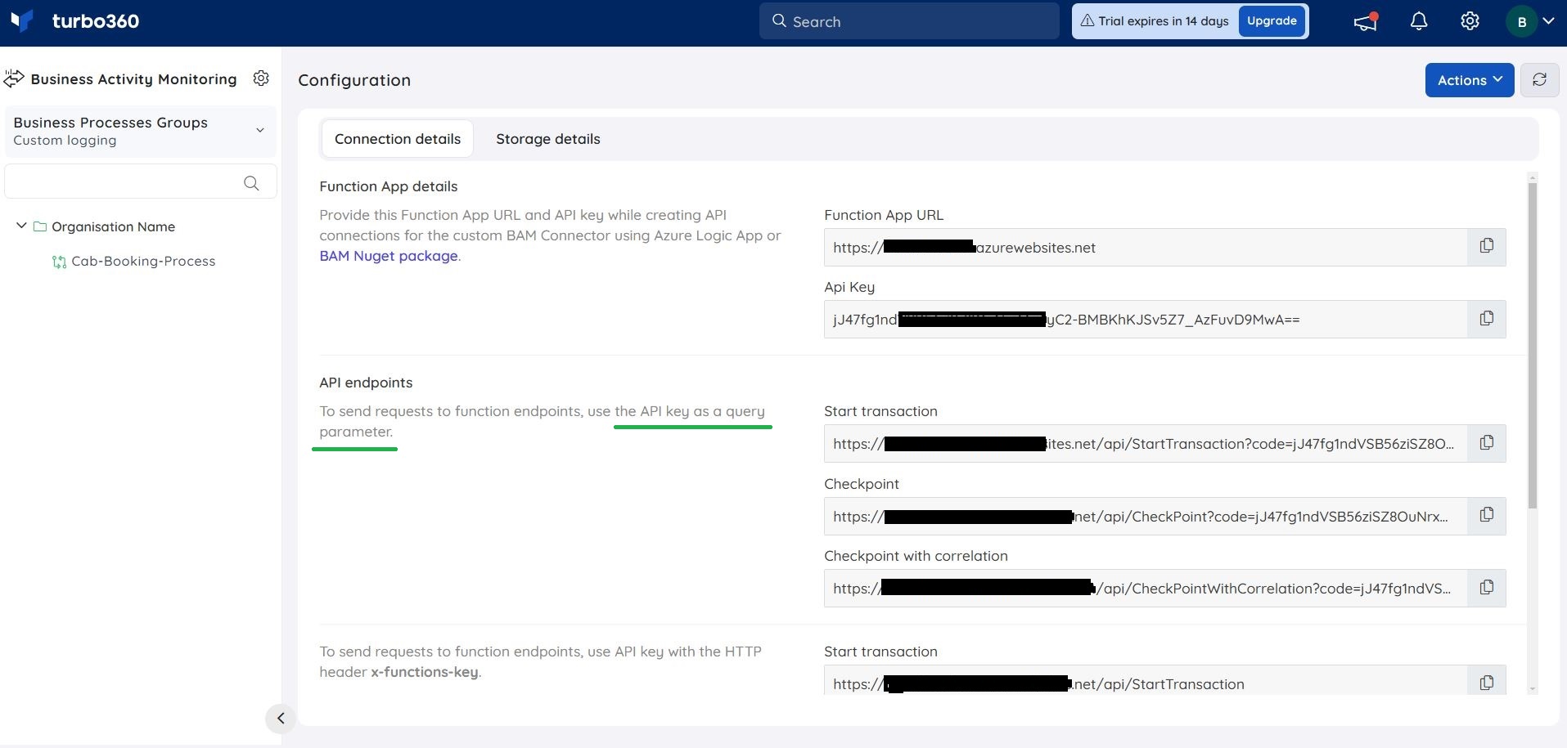
Task: Collapse the sidebar with the arrow button
Action: [x=280, y=719]
